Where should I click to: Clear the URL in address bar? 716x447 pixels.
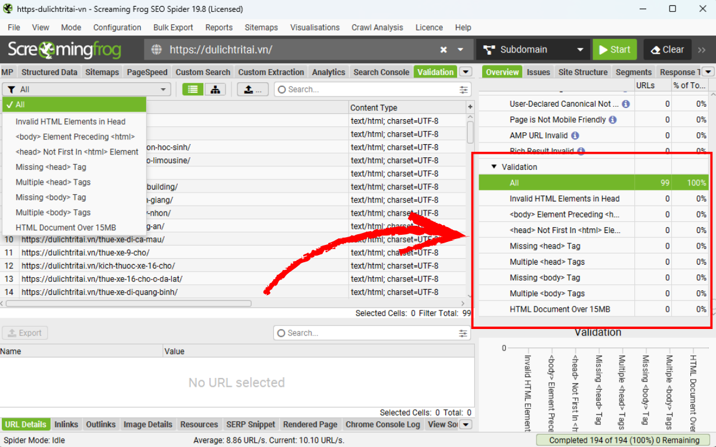pyautogui.click(x=443, y=50)
